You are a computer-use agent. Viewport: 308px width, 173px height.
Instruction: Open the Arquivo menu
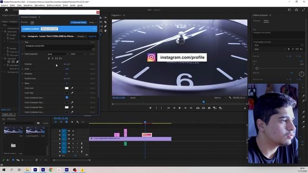(4, 5)
